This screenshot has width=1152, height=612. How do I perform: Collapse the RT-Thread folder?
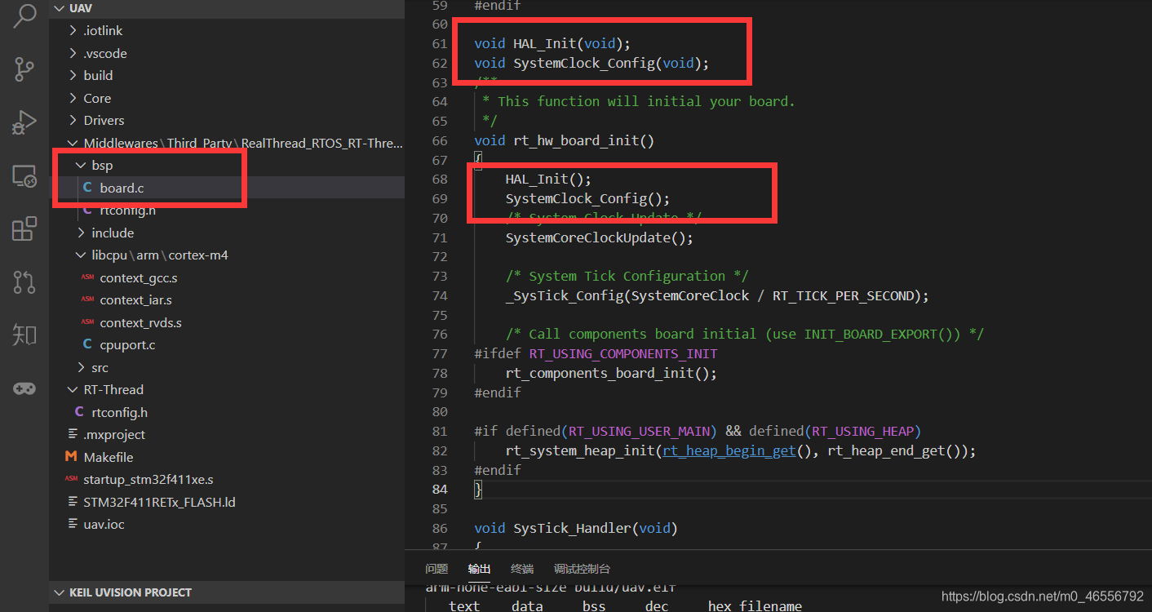click(73, 389)
